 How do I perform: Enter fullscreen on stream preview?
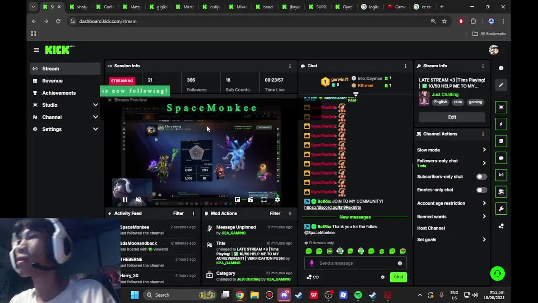point(264,200)
